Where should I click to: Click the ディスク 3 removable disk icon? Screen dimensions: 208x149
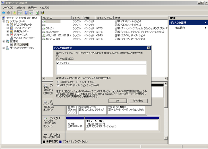pos(45,135)
